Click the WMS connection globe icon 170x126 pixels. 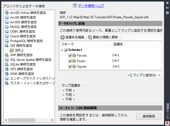(x=7, y=74)
